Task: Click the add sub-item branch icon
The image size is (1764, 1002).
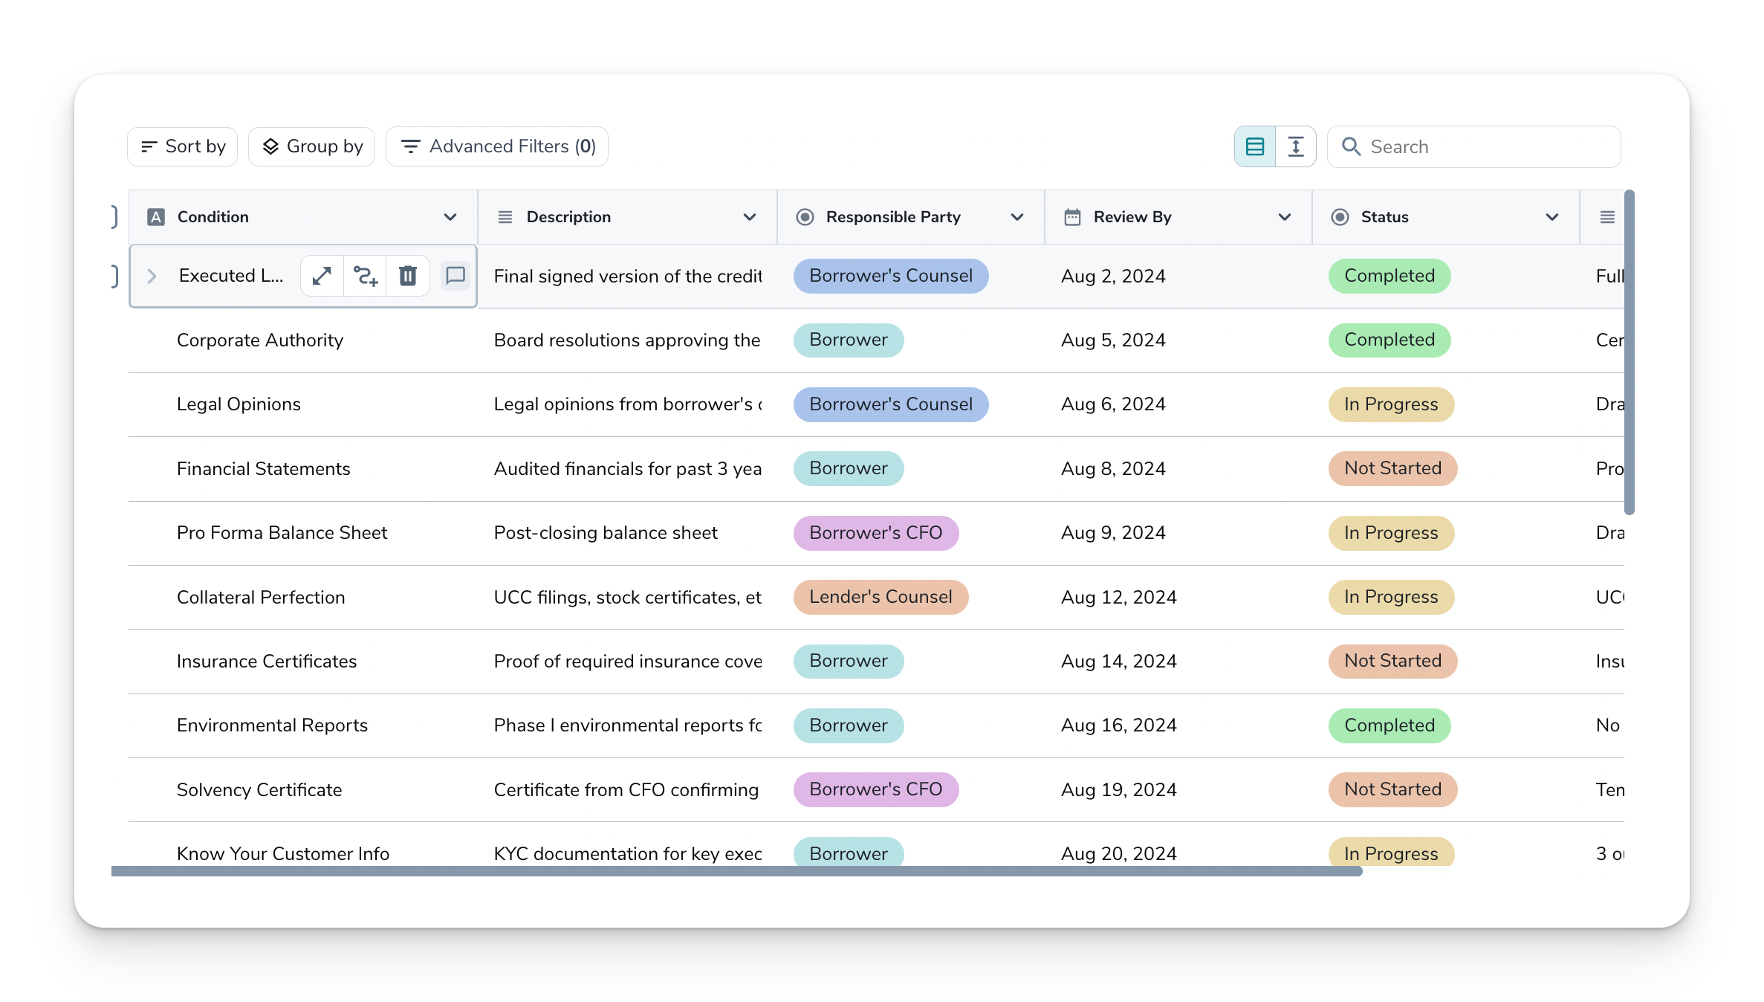Action: (365, 276)
